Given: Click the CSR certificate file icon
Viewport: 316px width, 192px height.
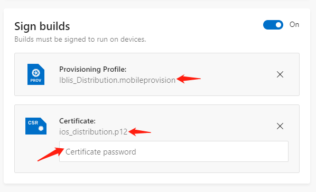Looking at the screenshot, I should click(36, 126).
